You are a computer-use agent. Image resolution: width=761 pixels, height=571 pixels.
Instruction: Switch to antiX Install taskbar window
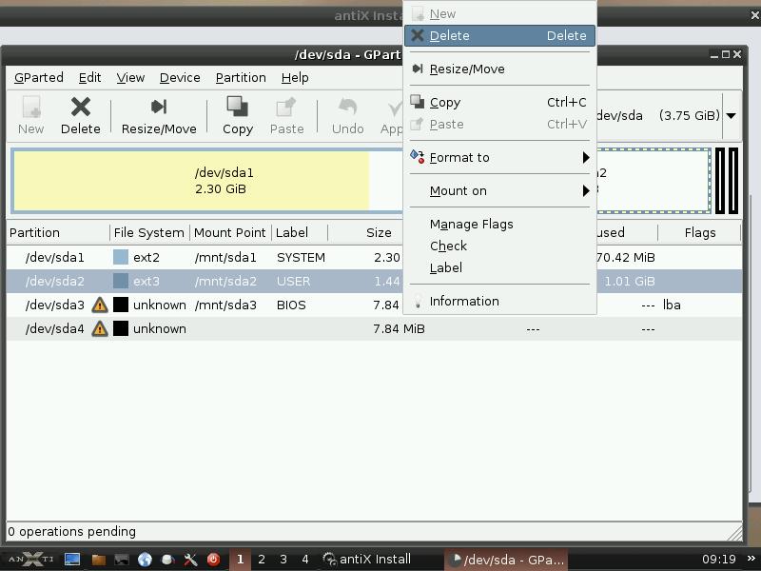pyautogui.click(x=368, y=560)
